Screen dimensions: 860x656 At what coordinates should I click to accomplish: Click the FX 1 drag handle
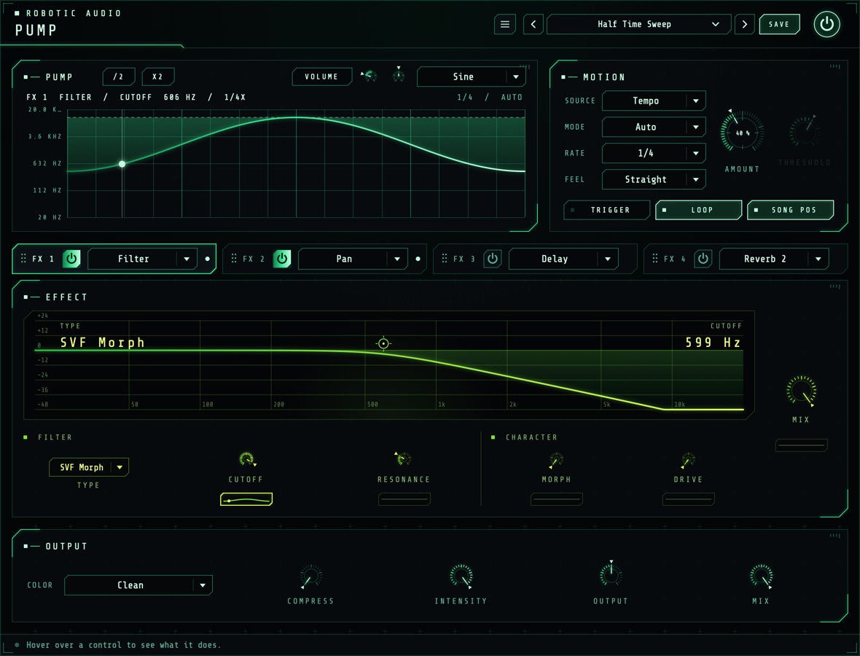[x=23, y=258]
